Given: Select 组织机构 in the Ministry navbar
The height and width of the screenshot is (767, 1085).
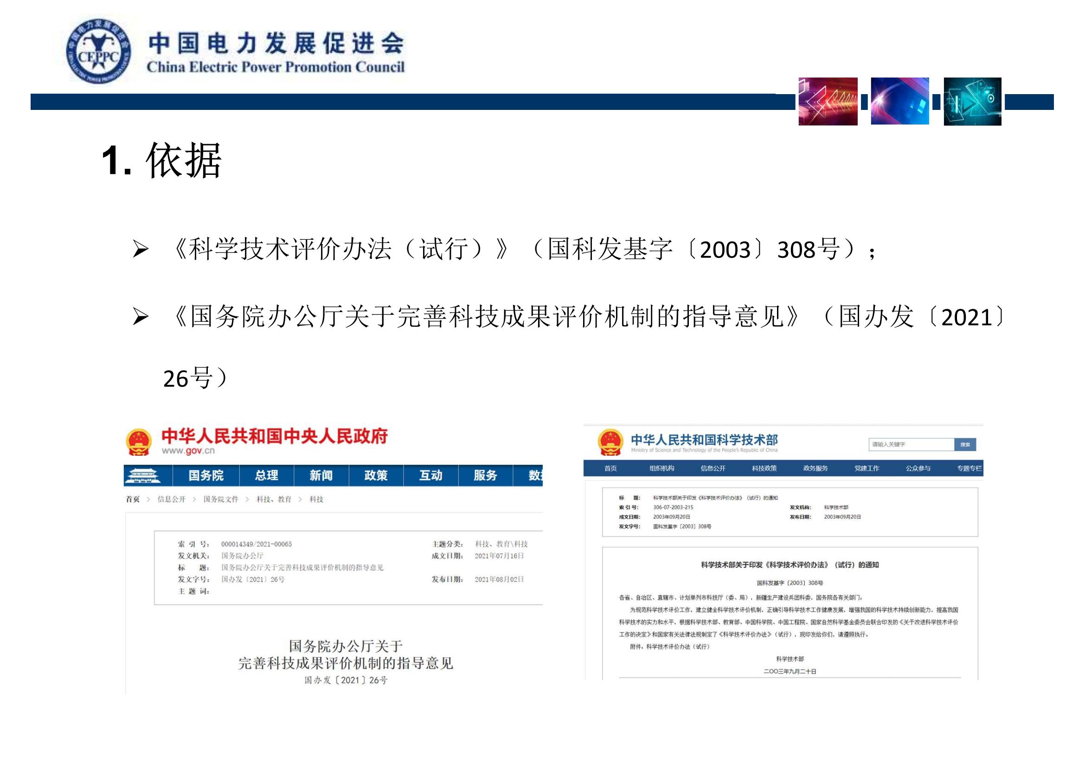Looking at the screenshot, I should pyautogui.click(x=661, y=468).
